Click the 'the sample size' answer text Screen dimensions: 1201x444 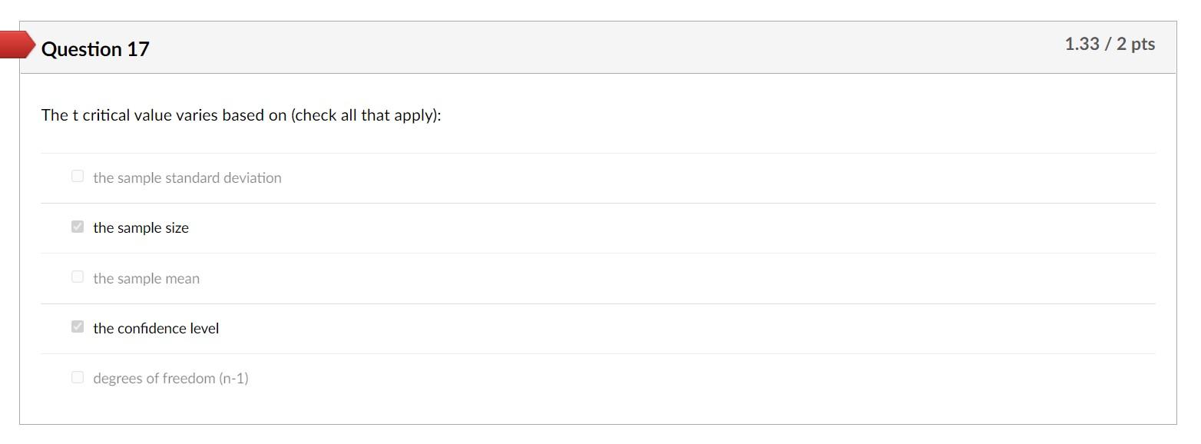[141, 227]
